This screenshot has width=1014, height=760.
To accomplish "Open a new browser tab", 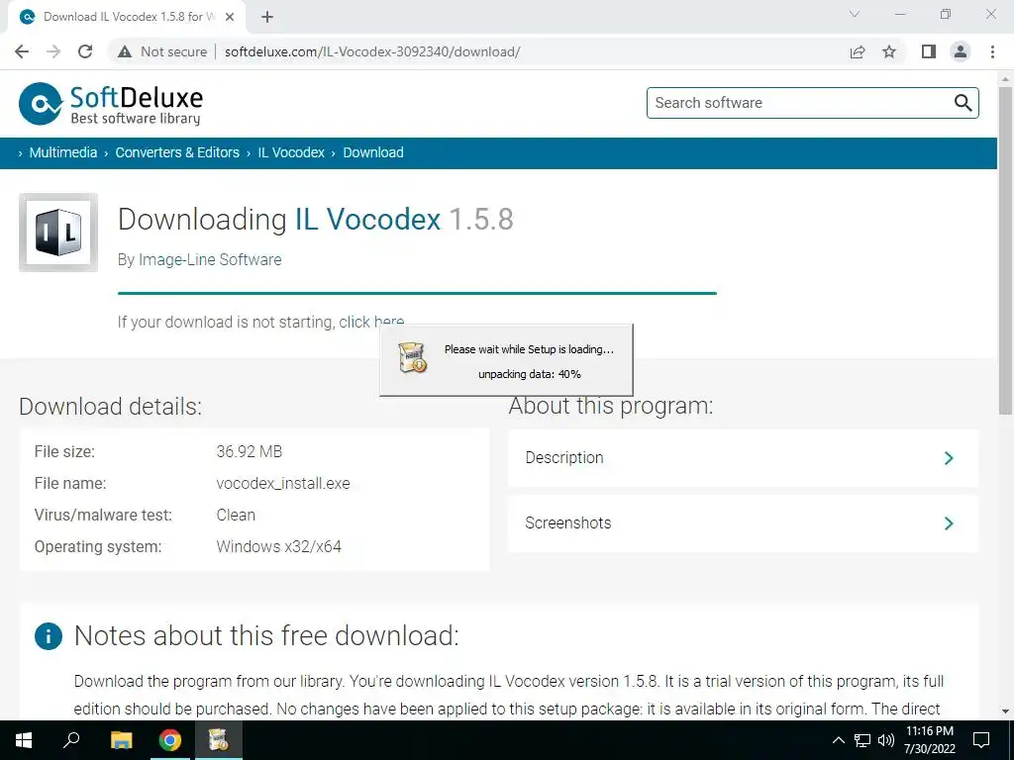I will click(x=267, y=18).
